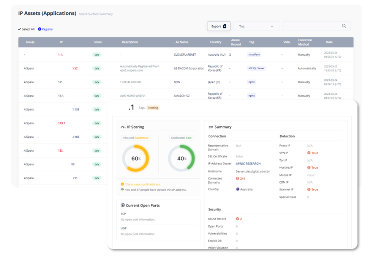Click the nginx tag in the NHN row
The height and width of the screenshot is (256, 368).
(x=251, y=82)
